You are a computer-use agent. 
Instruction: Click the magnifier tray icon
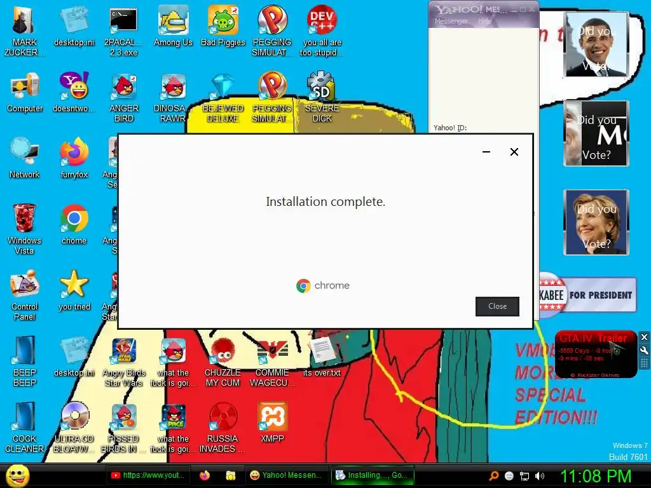click(x=493, y=476)
